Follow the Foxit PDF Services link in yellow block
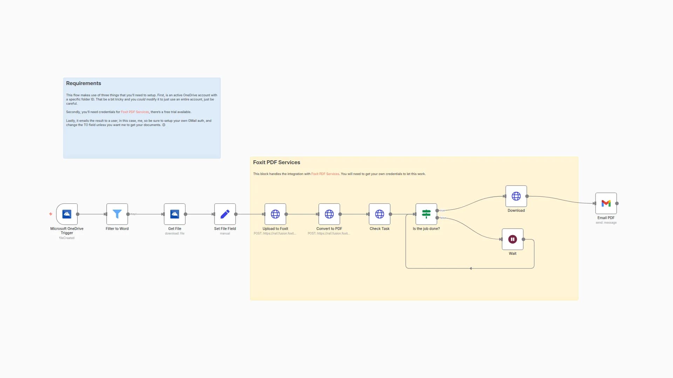Screen dimensions: 673x378 tap(325, 174)
